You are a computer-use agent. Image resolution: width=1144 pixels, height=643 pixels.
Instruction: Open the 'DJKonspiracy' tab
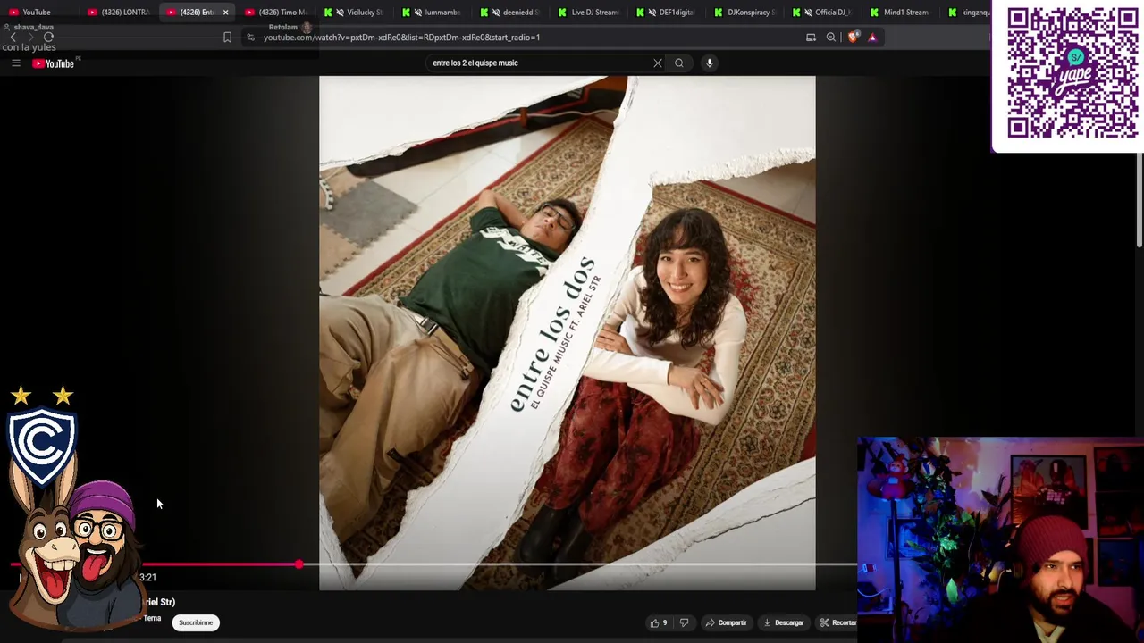point(746,13)
